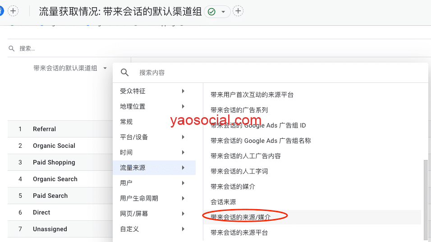The width and height of the screenshot is (431, 242).
Task: Open dropdown arrow beside green checkmark
Action: (x=223, y=12)
